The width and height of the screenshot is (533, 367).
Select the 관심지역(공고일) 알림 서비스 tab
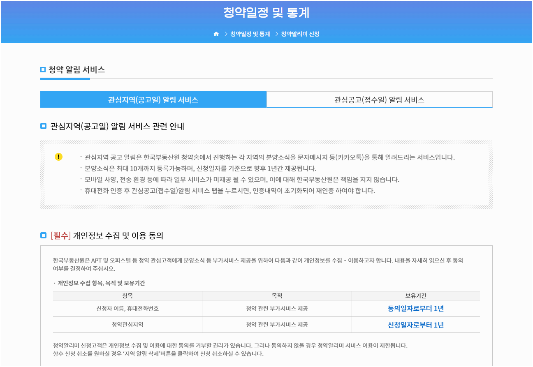coord(153,99)
